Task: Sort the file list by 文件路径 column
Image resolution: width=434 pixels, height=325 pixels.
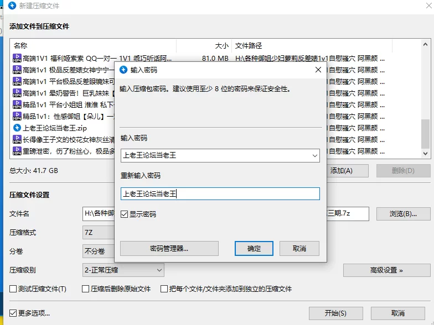Action: pos(312,45)
